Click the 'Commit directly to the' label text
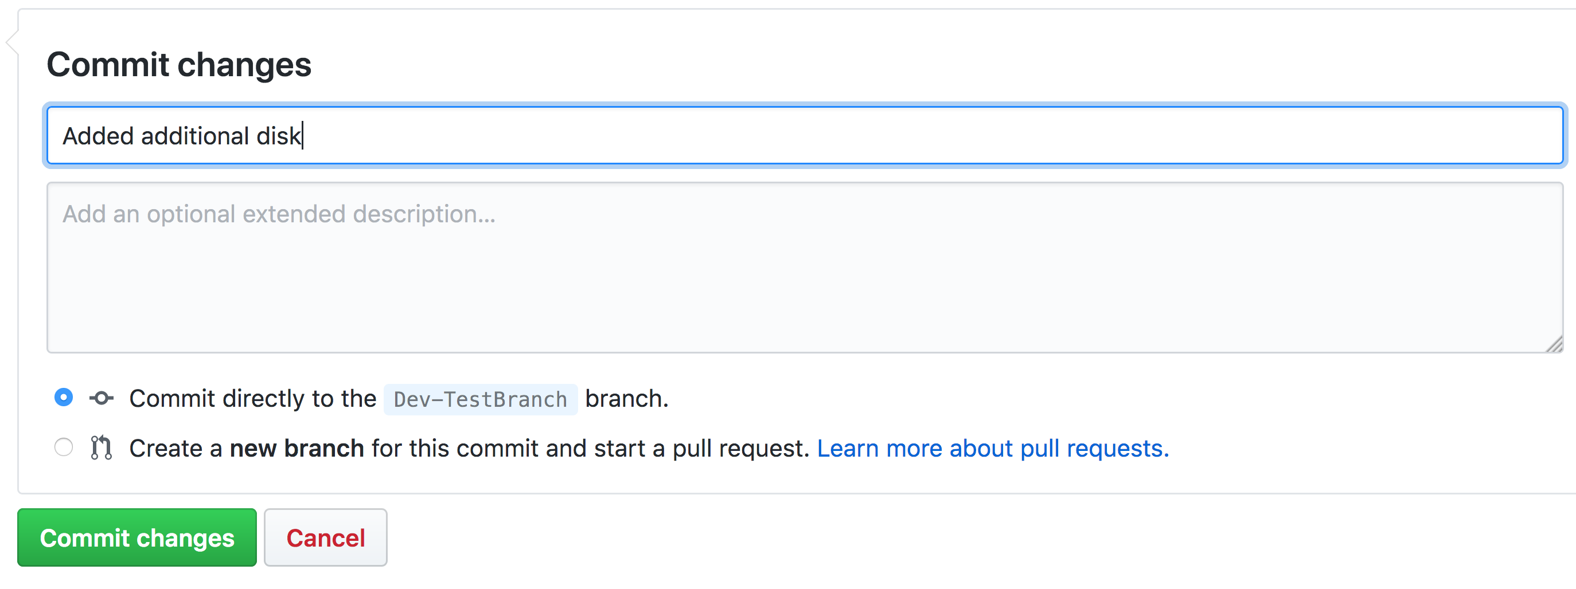 coord(253,399)
